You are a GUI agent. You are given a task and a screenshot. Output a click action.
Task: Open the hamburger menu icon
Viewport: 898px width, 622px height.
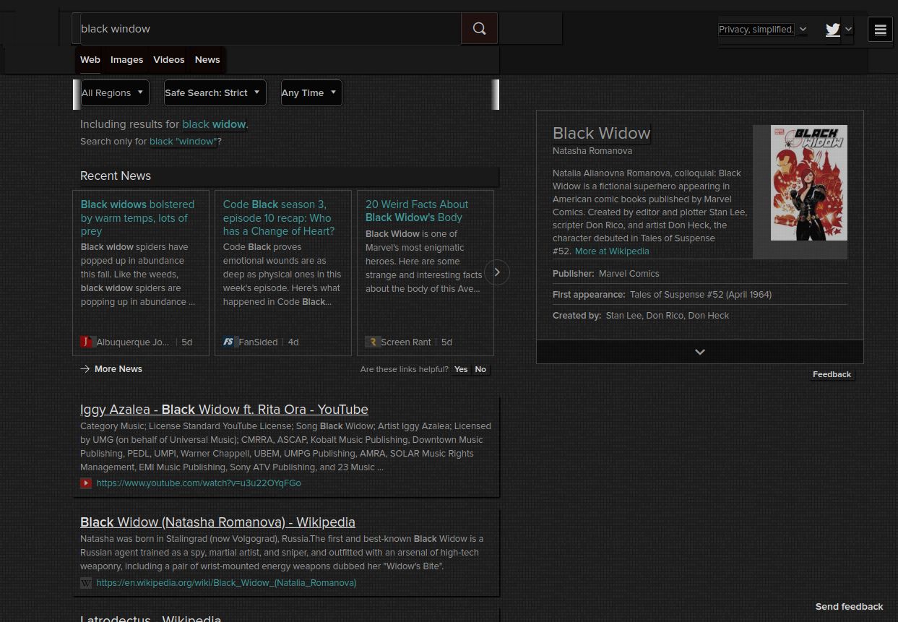(x=880, y=30)
